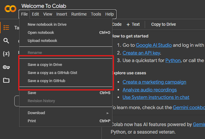Click the Rename menu entry
Image resolution: width=205 pixels, height=139 pixels.
pyautogui.click(x=66, y=53)
